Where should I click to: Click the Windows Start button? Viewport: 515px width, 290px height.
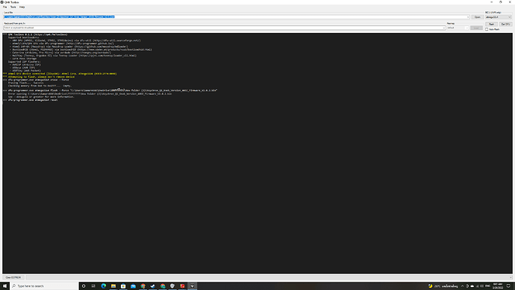tap(4, 286)
